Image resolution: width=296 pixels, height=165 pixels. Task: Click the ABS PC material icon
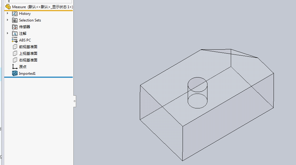[x=15, y=40]
